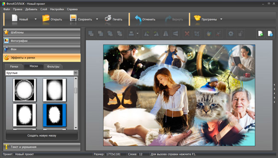Image resolution: width=278 pixels, height=158 pixels.
Task: Select the white-framed fuzzy oval mask thumbnail
Action: (x=24, y=115)
